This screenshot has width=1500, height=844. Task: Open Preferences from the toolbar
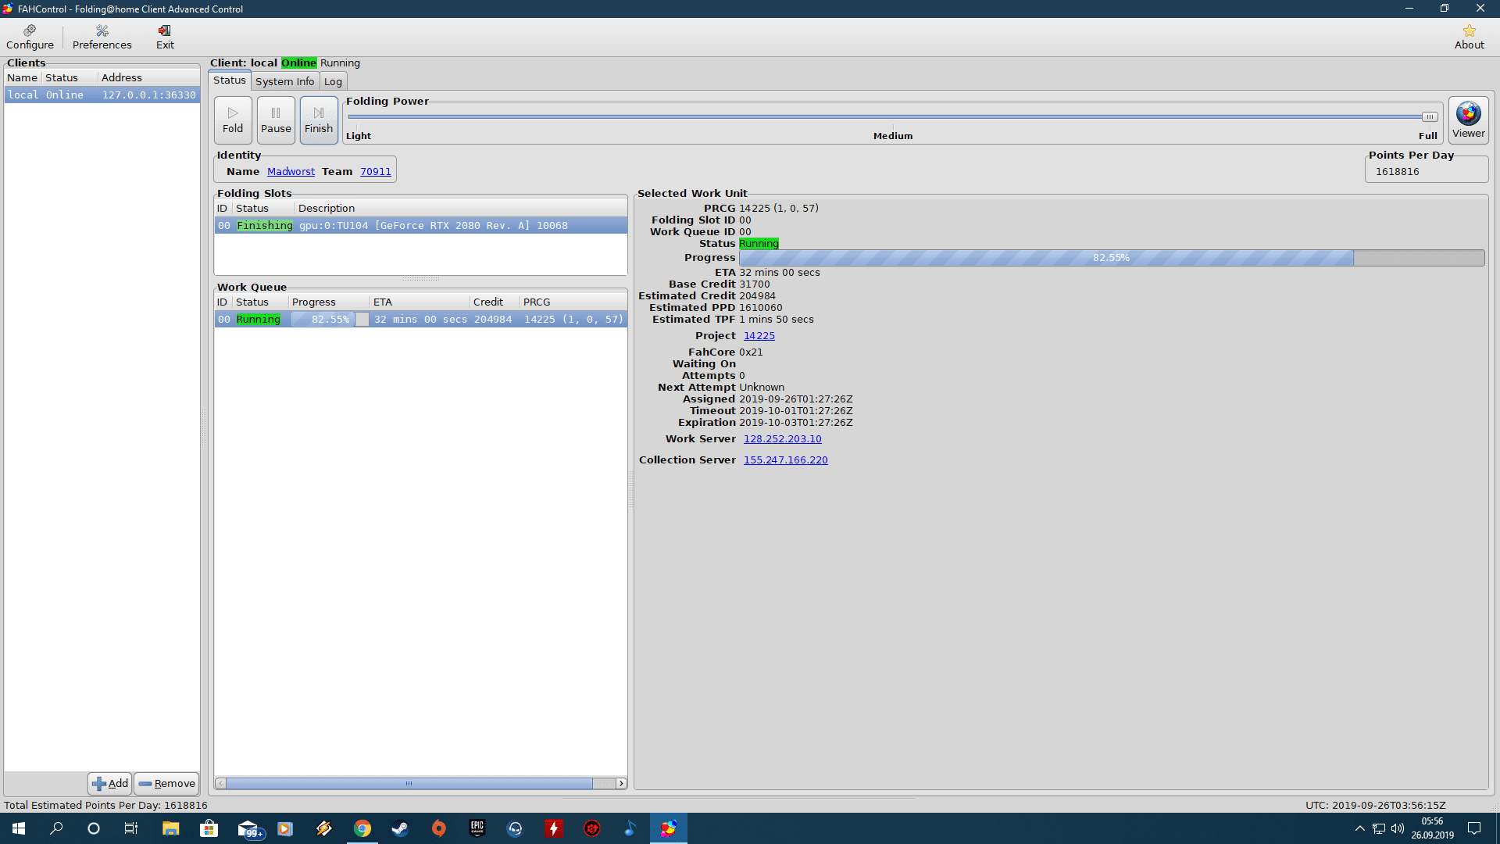pyautogui.click(x=102, y=37)
